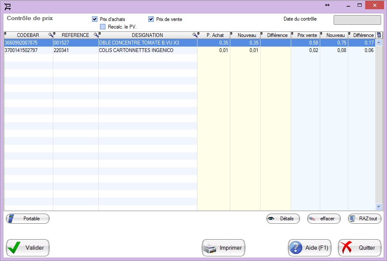387x261 pixels.
Task: Click reference 001527 cell
Action: pyautogui.click(x=76, y=43)
